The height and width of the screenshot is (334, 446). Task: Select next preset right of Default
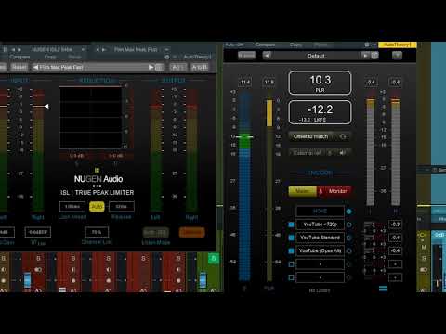point(365,56)
